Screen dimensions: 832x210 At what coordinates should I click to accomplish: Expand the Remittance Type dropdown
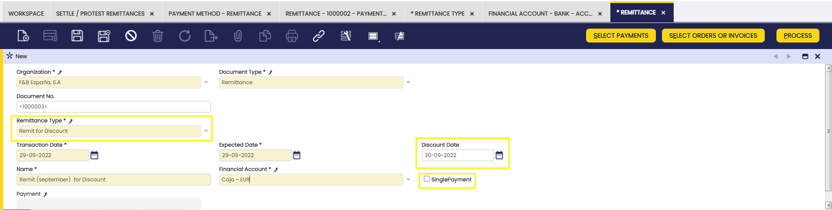pos(206,131)
